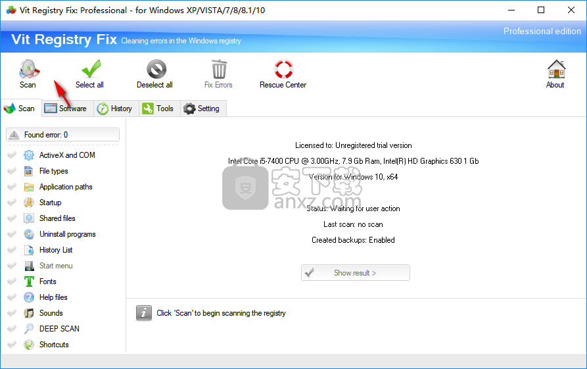Click the ActiveX and COM gear icon
587x369 pixels.
pos(29,155)
